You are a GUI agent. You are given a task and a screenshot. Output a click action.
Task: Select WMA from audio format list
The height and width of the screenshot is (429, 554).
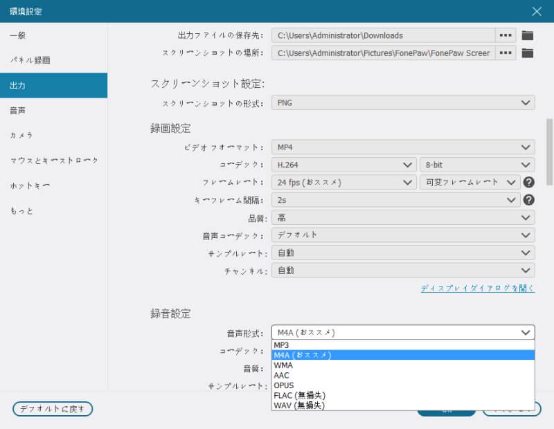[x=403, y=365]
